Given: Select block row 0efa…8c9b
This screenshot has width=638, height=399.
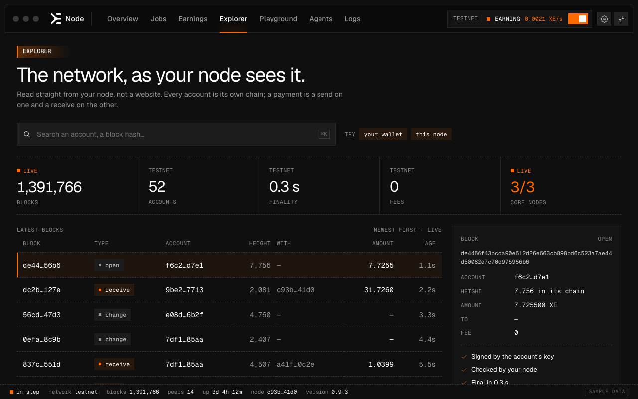Looking at the screenshot, I should pos(229,339).
